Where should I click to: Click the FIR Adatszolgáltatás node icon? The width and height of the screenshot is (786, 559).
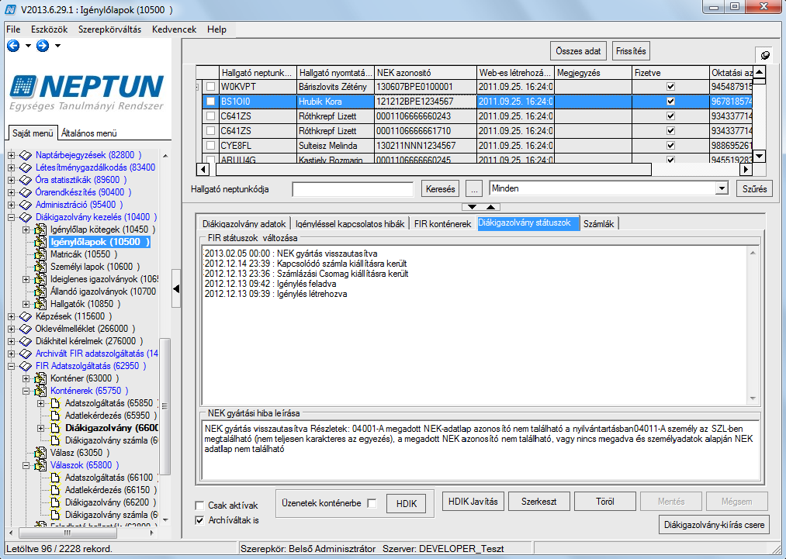26,366
